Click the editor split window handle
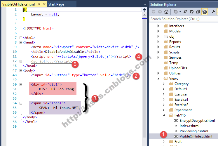This screenshot has height=146, width=218. coord(144,10)
